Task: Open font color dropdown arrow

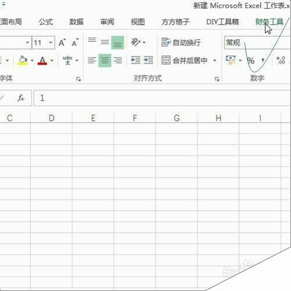Action: [52, 61]
